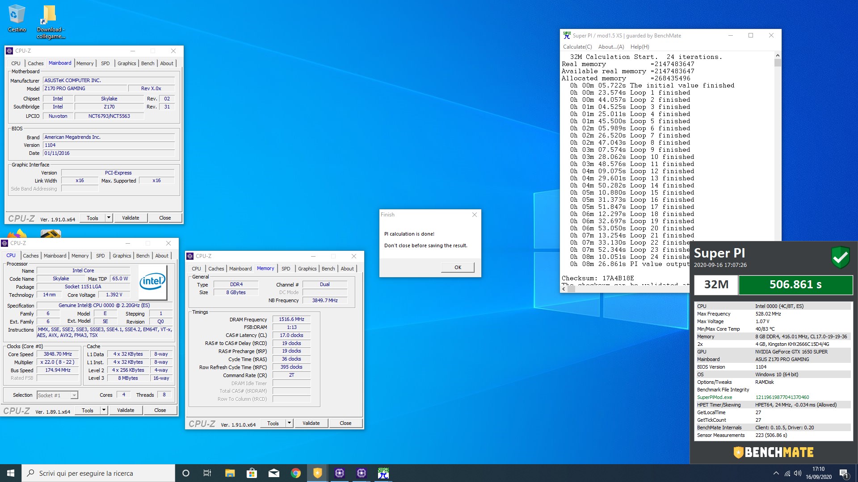Click the CPU-Z Memory window title icon
The image size is (858, 482).
point(190,256)
